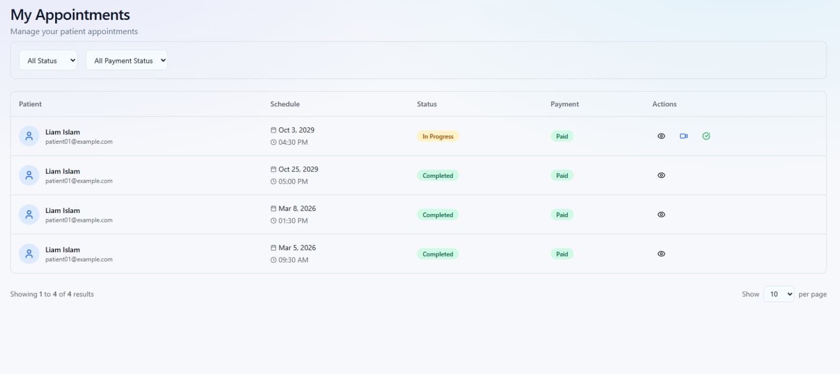840x374 pixels.
Task: Click the Patient column header
Action: tap(30, 104)
